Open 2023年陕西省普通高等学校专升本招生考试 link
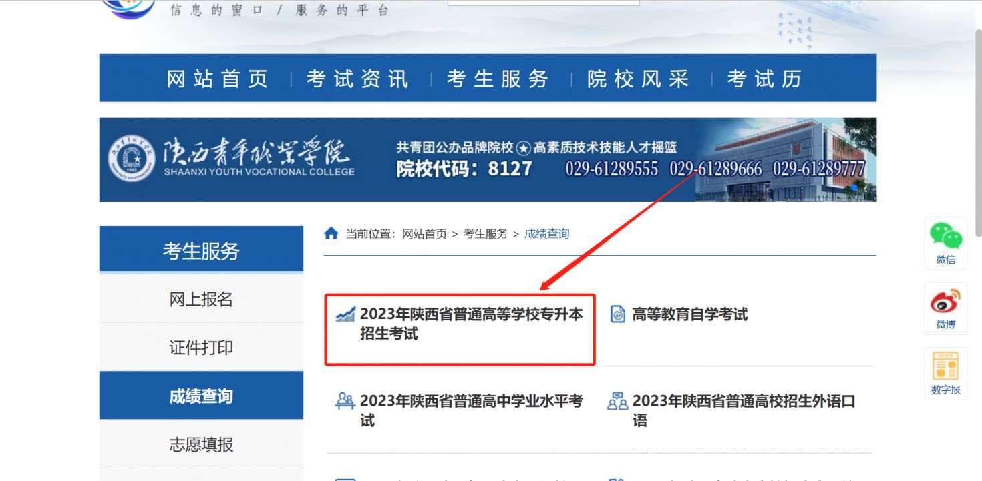The width and height of the screenshot is (982, 481). pos(472,324)
